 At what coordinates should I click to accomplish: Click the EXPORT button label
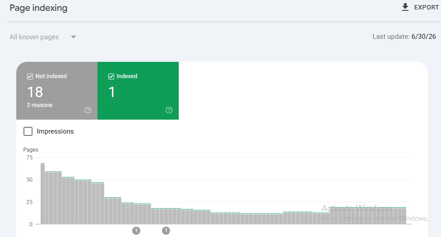pos(427,7)
